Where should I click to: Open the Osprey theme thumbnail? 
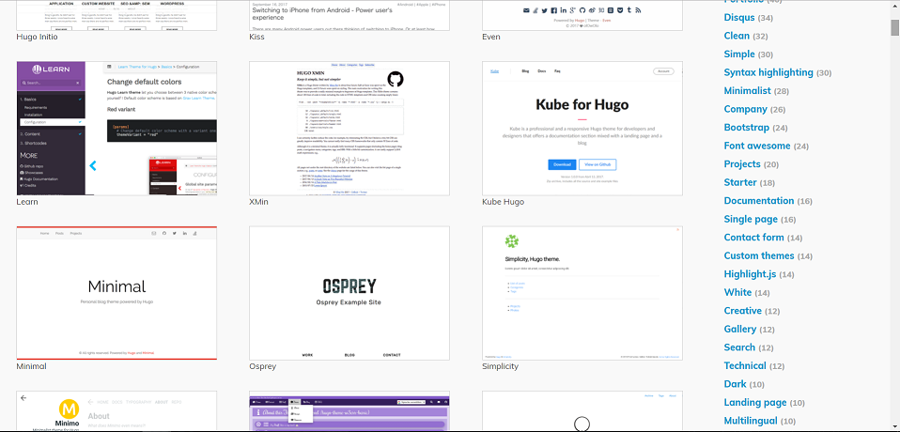[349, 293]
